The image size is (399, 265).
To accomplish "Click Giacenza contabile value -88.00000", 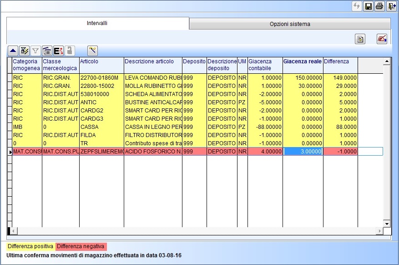I will [265, 127].
